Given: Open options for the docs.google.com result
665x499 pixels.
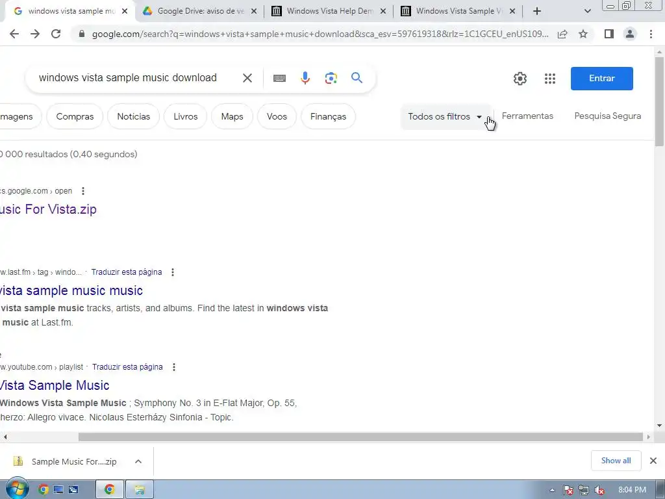Looking at the screenshot, I should click(83, 191).
